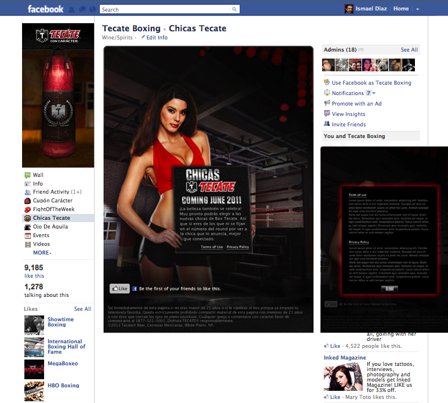Click the Invite Friends people icon
Viewport: 448px width, 403px height.
pos(327,124)
